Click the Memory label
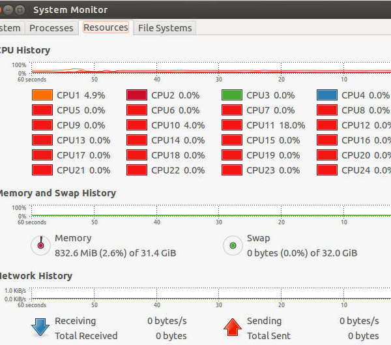Viewport: 391px width, 345px height. tap(73, 238)
